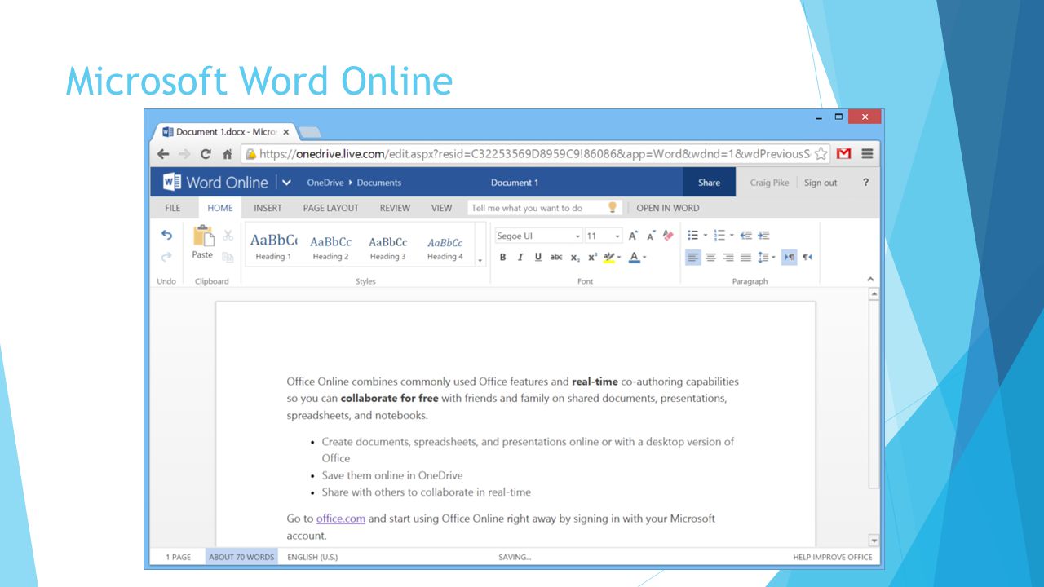Toggle Right-to-Left text direction
The image size is (1044, 587).
807,257
